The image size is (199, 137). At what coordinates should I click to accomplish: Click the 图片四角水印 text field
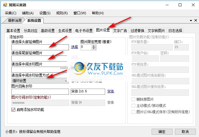point(40,92)
